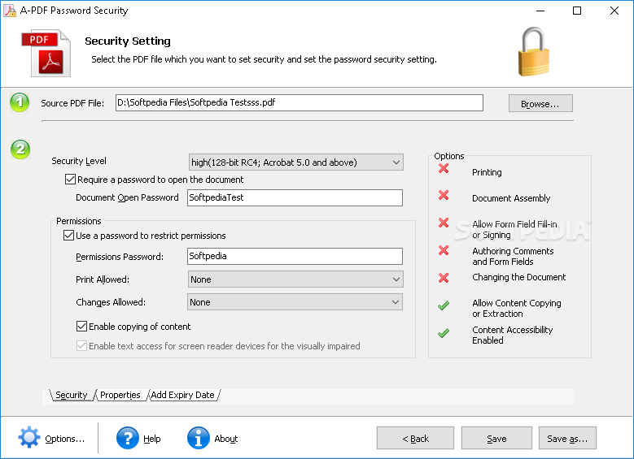Click the About text link

coord(226,439)
